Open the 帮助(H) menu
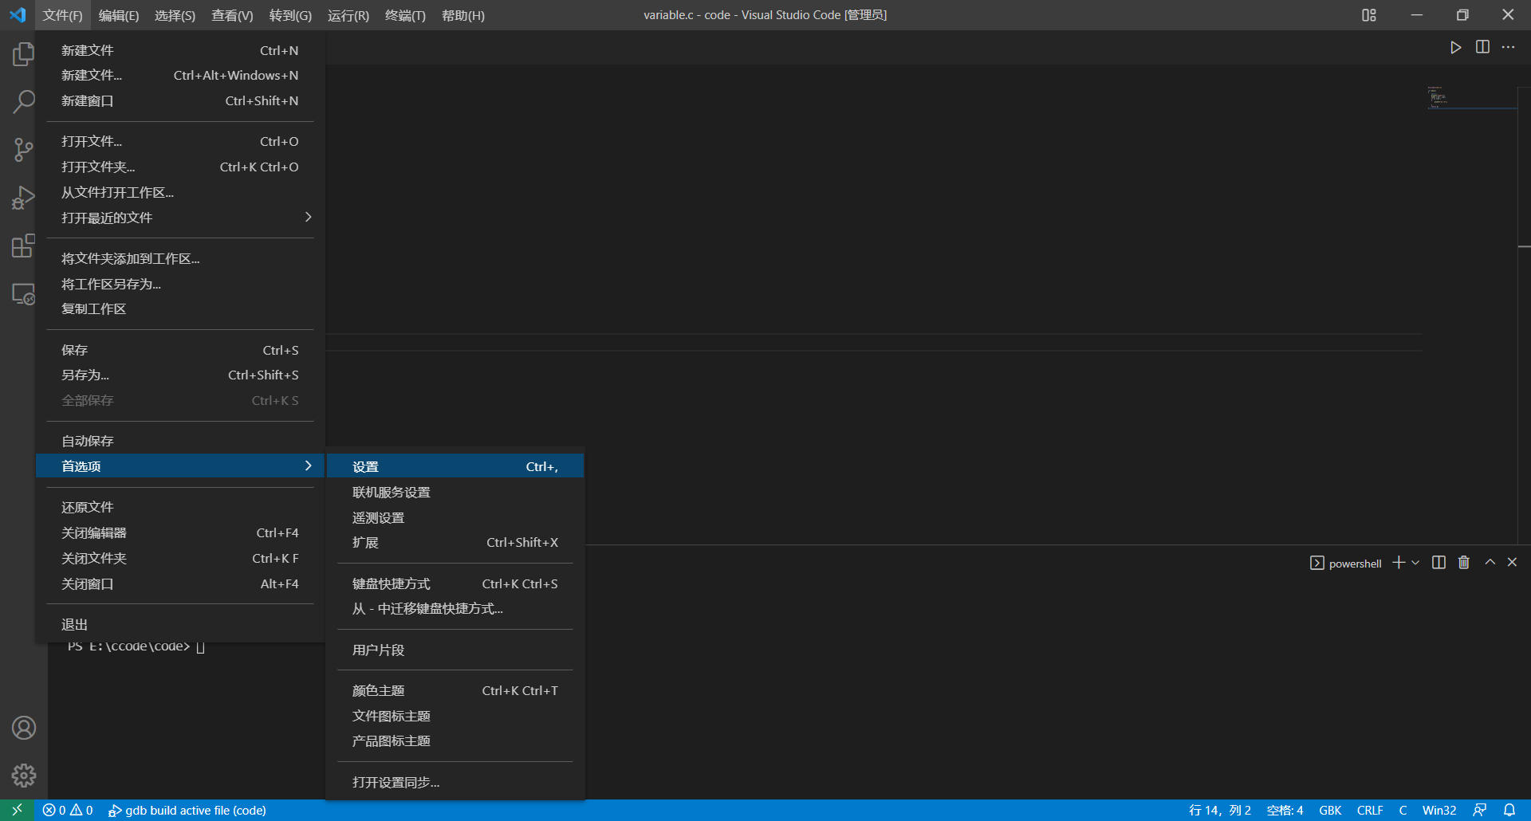This screenshot has height=821, width=1531. (463, 15)
